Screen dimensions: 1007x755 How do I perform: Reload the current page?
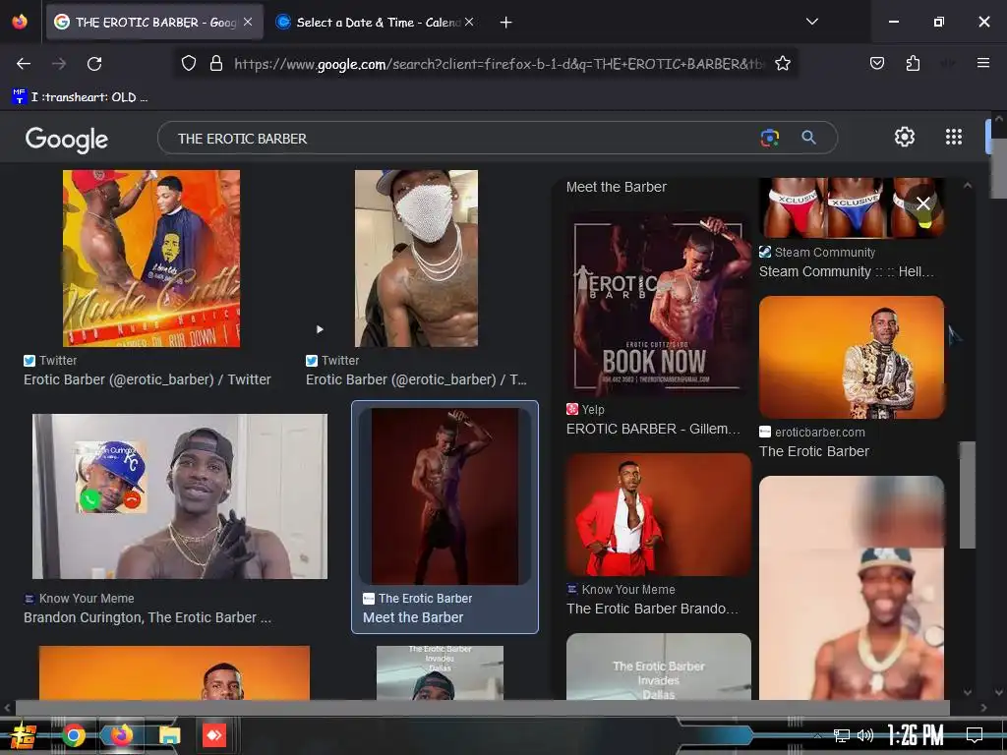point(94,64)
